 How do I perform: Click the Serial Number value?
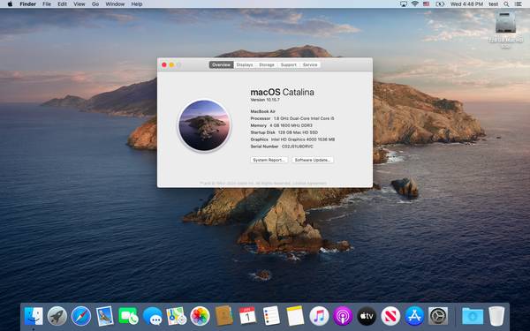coord(298,147)
